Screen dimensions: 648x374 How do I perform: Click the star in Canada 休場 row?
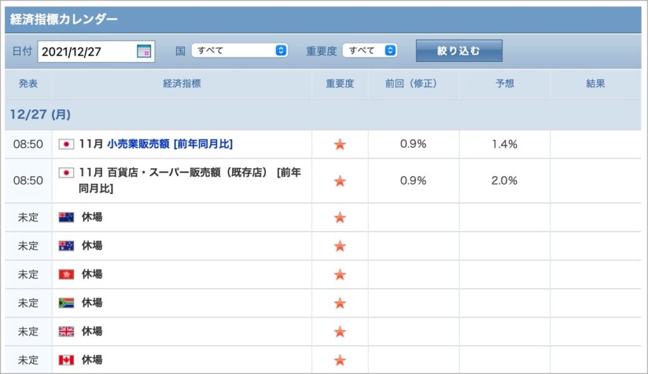coord(340,360)
